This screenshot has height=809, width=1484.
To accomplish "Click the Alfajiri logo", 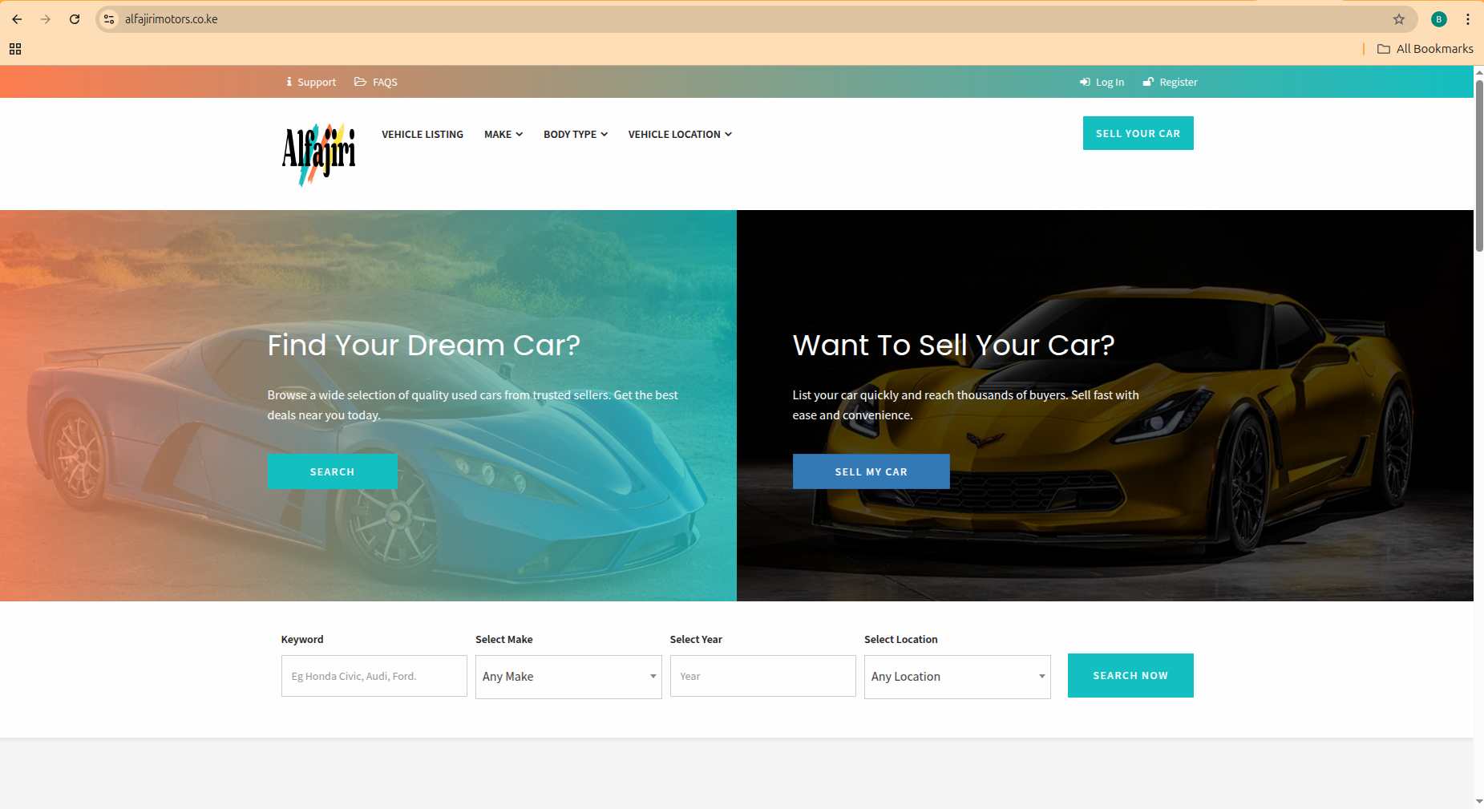I will [x=318, y=154].
